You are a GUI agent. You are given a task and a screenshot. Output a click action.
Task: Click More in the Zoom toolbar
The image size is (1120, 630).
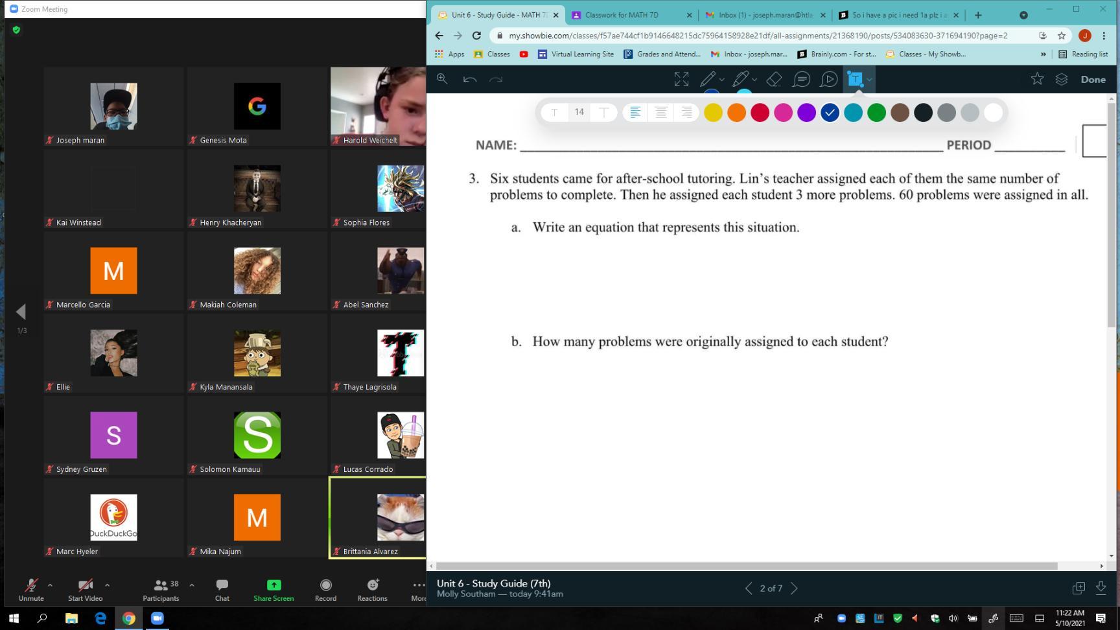click(418, 590)
